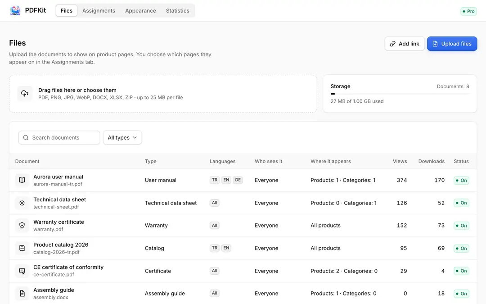Click the magnifier icon in search box

(26, 137)
